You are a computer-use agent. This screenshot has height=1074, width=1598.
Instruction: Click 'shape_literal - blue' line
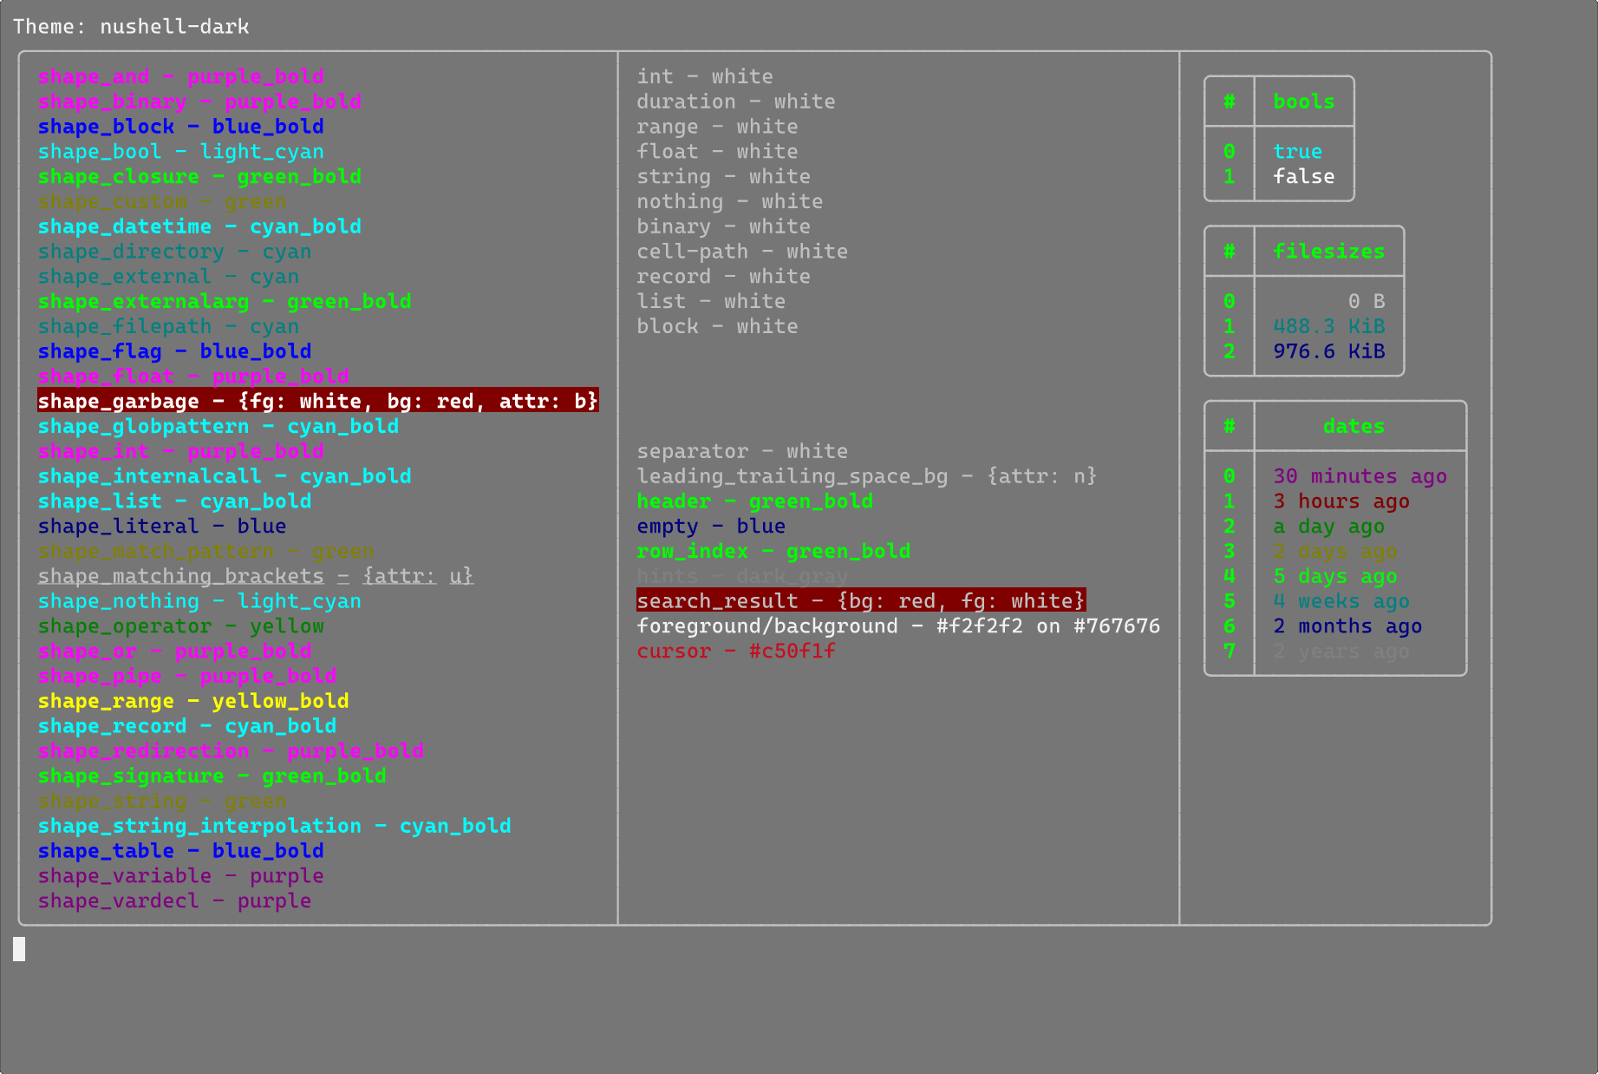click(x=162, y=527)
